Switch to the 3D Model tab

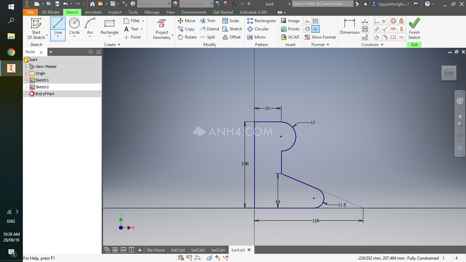(50, 12)
